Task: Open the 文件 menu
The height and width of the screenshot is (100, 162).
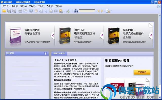Action: coord(6,6)
